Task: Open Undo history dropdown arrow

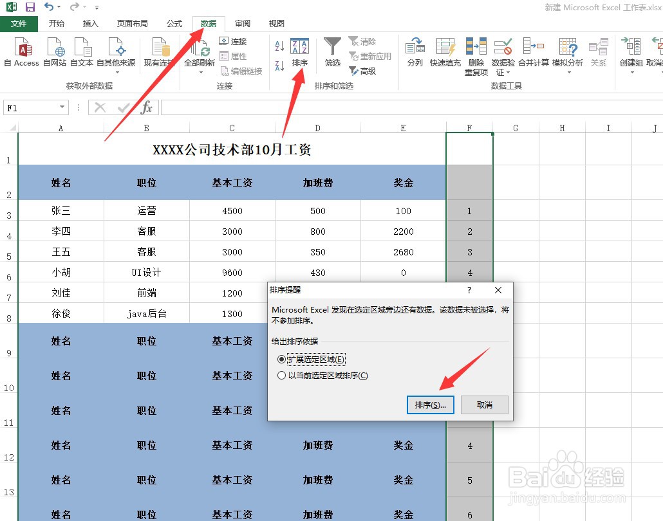Action: [x=59, y=7]
